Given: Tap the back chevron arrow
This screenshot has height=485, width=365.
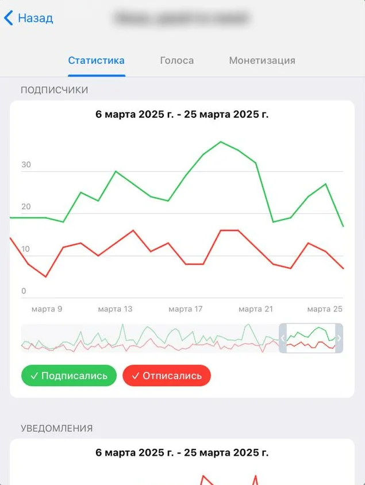Looking at the screenshot, I should 8,18.
